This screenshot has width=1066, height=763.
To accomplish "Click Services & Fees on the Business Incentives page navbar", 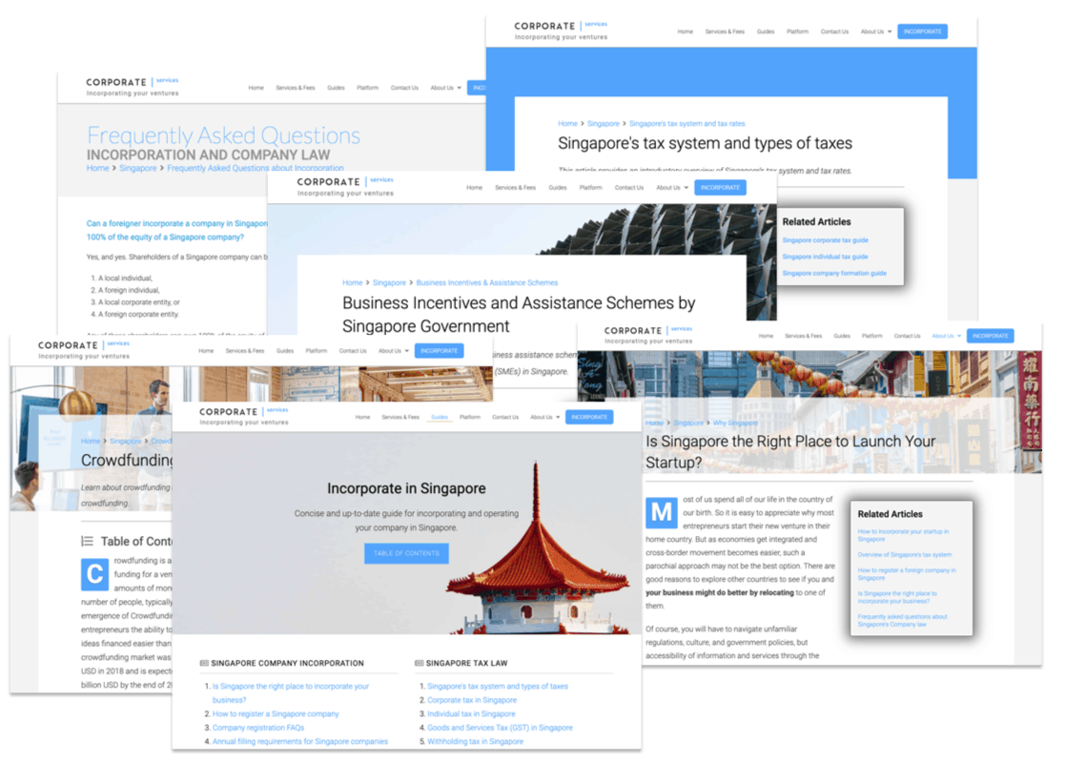I will click(x=515, y=188).
